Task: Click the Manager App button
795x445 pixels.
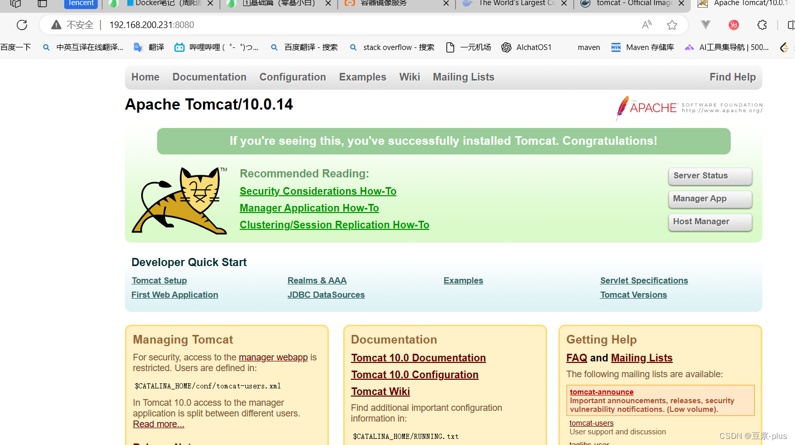Action: (710, 199)
